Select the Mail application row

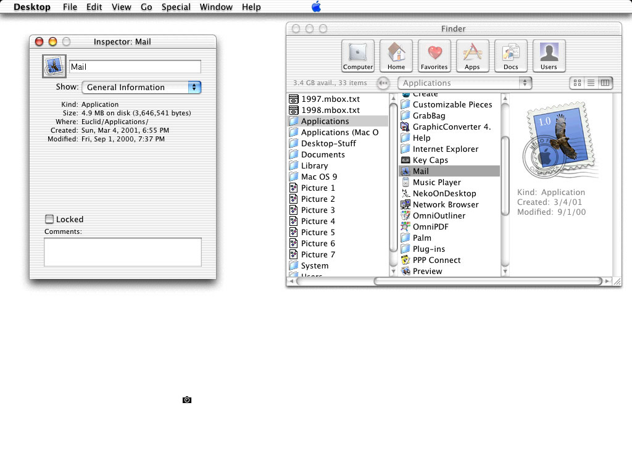pos(449,172)
